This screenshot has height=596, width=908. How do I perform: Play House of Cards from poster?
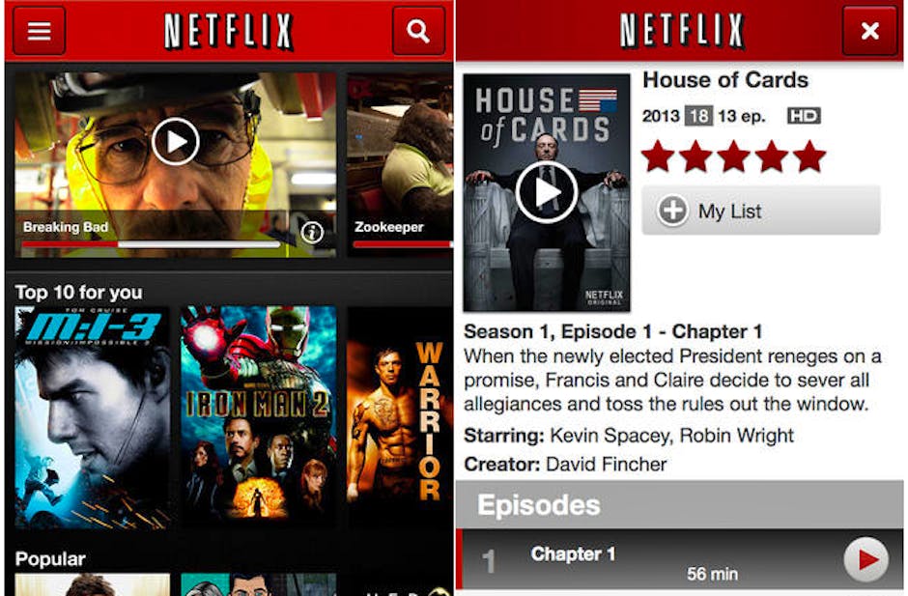[547, 192]
